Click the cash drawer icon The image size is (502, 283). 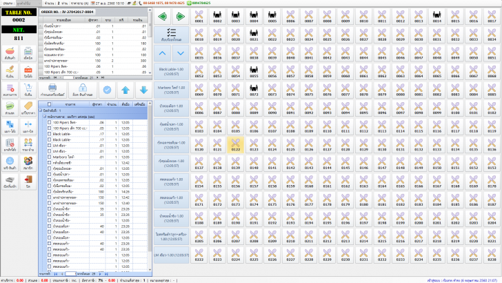point(10,182)
